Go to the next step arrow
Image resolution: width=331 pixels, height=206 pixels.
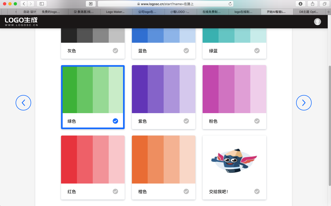(304, 103)
